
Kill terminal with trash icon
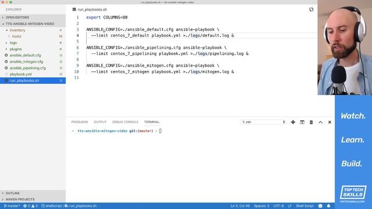(311, 122)
